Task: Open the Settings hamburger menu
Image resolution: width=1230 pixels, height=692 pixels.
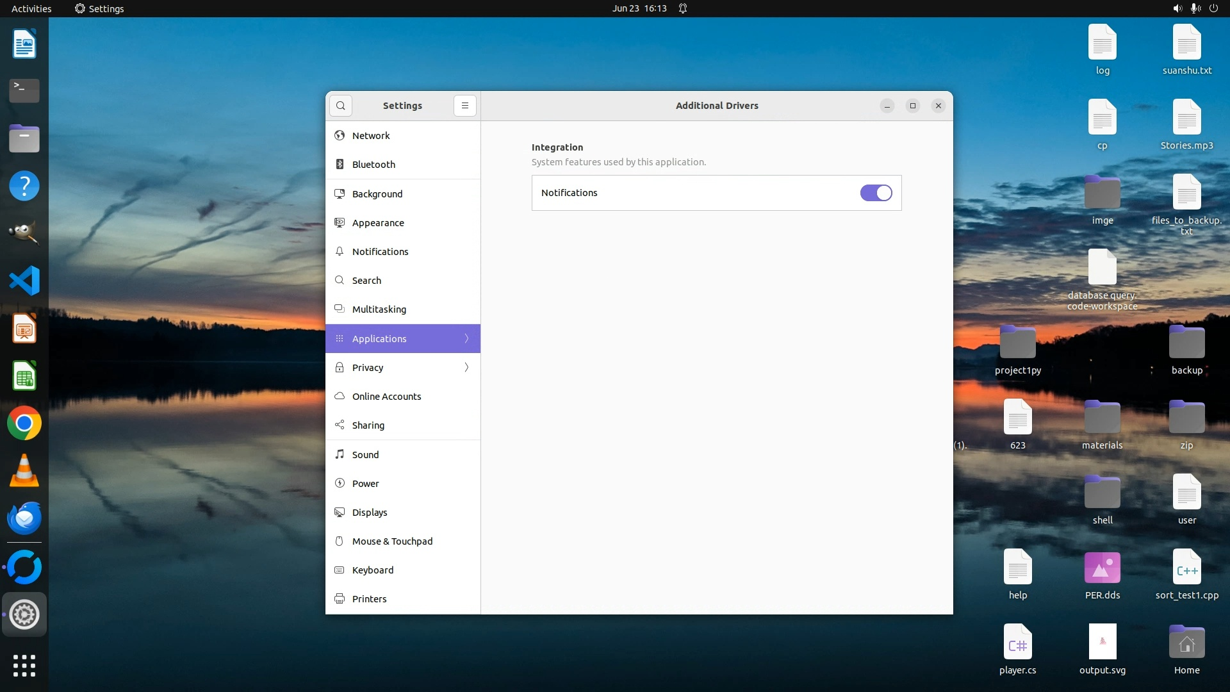Action: (x=465, y=106)
